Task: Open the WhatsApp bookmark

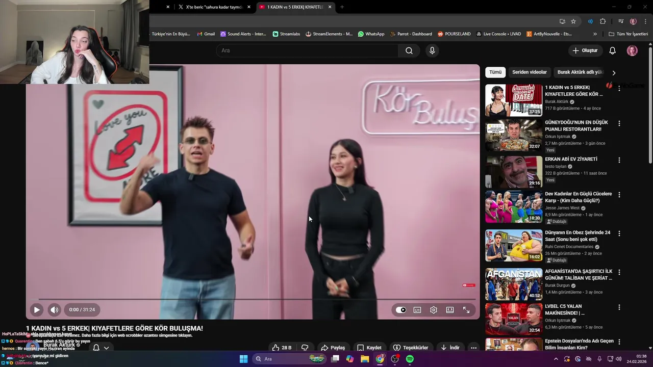Action: coord(371,34)
